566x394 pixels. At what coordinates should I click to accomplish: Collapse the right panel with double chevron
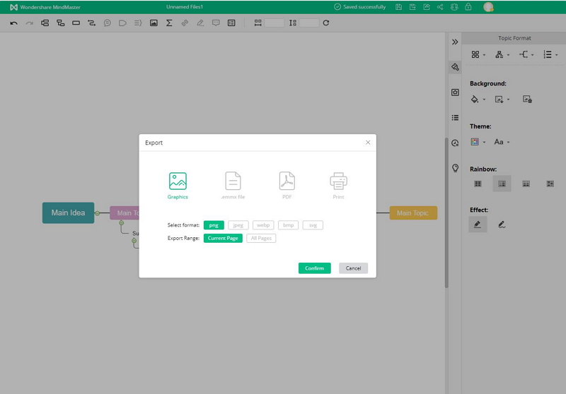(x=455, y=42)
